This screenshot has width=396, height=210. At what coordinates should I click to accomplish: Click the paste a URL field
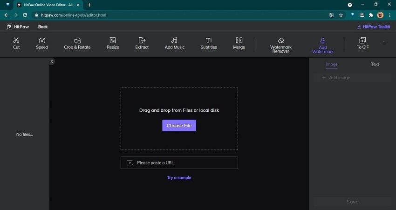179,163
